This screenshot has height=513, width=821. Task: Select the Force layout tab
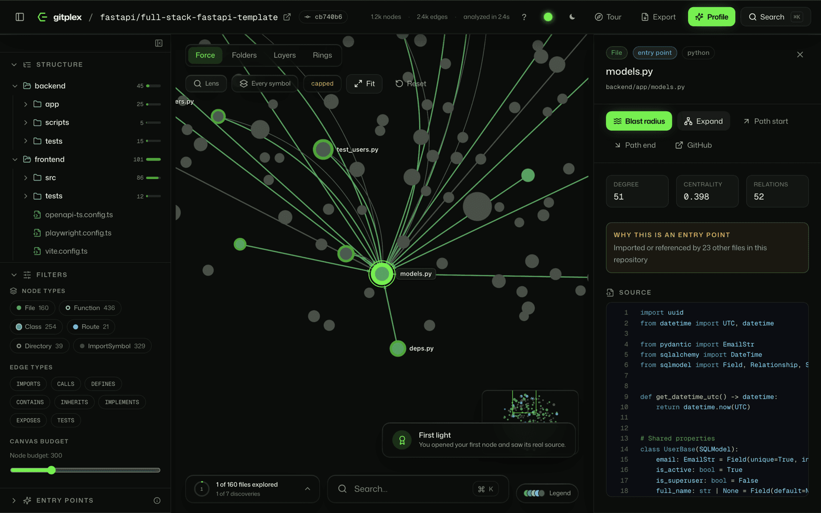205,55
